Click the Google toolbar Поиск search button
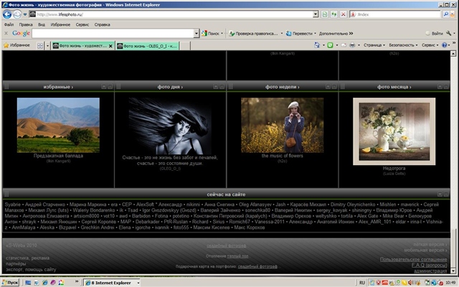459x287 pixels. pyautogui.click(x=213, y=33)
